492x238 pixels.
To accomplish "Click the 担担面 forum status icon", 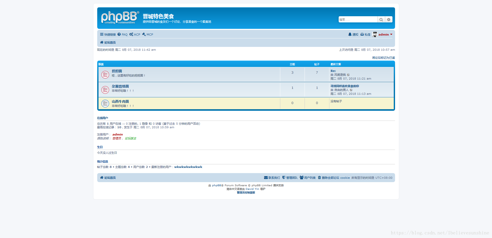I will point(105,74).
